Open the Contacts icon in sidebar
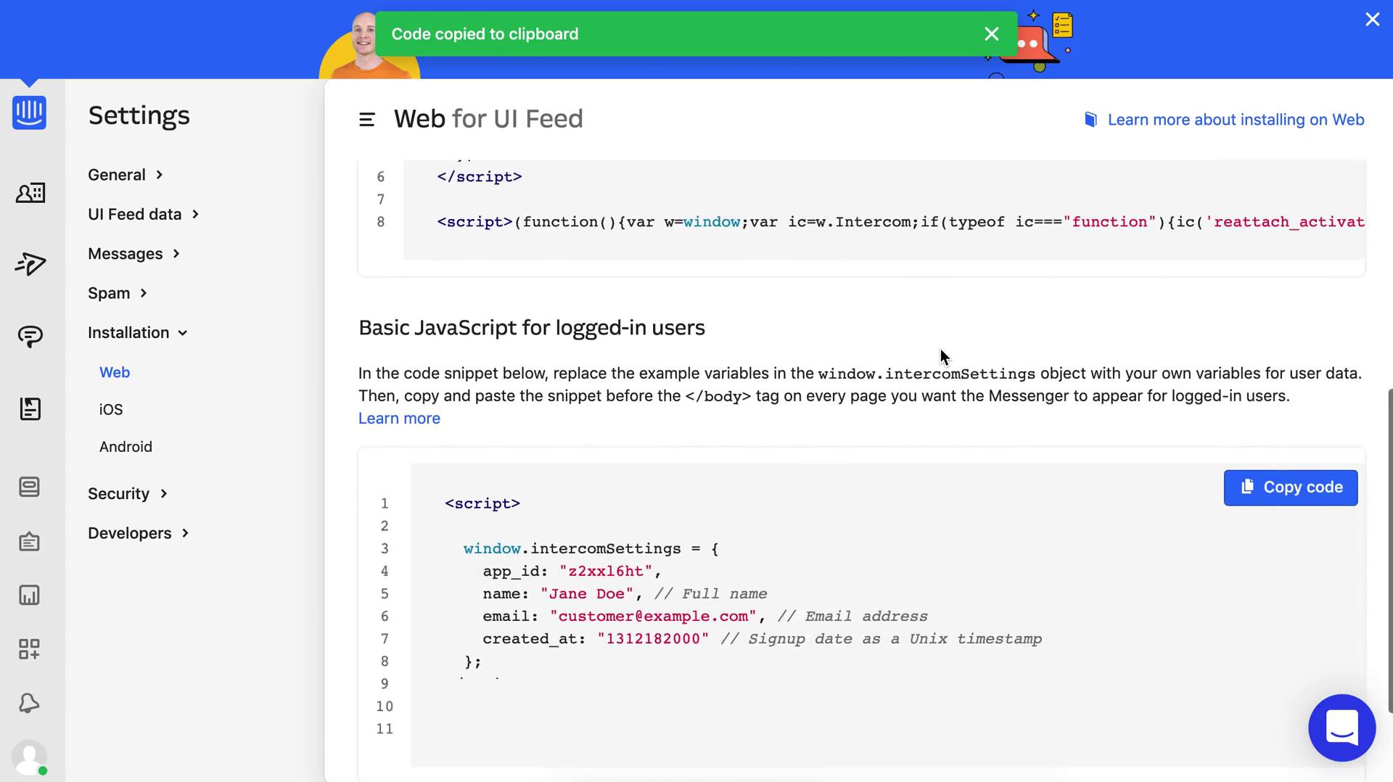 (x=30, y=193)
